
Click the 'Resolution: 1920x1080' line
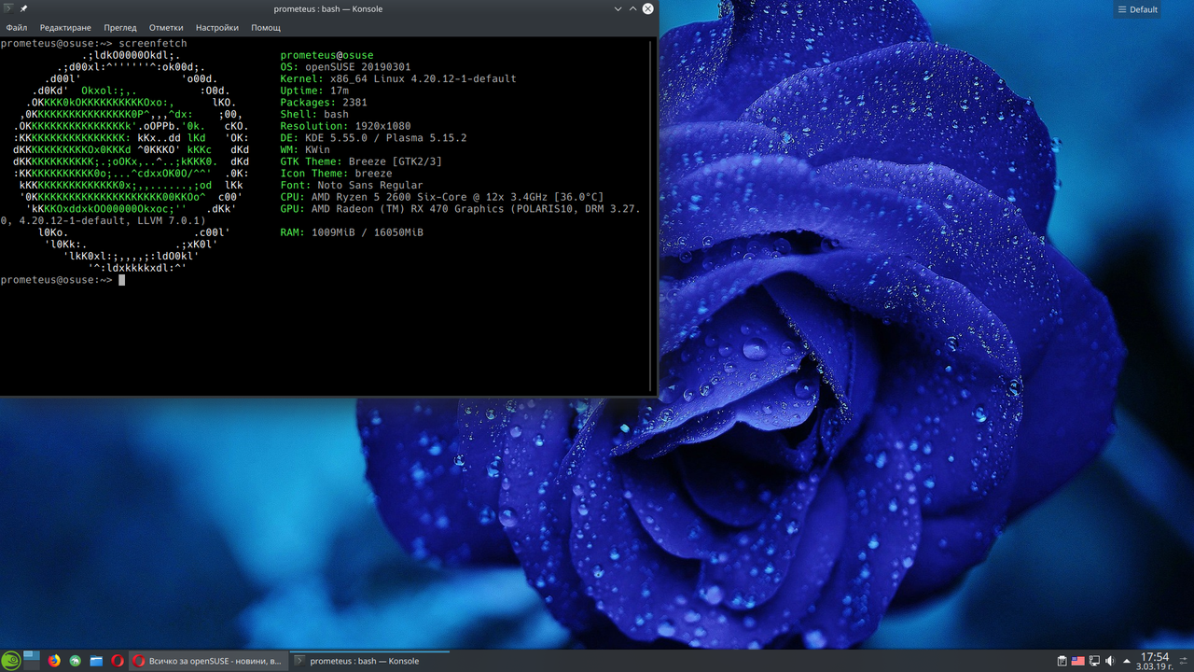pos(345,126)
